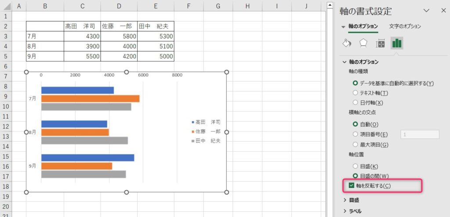
Task: Open the Fill & Line icon tab
Action: coord(347,43)
